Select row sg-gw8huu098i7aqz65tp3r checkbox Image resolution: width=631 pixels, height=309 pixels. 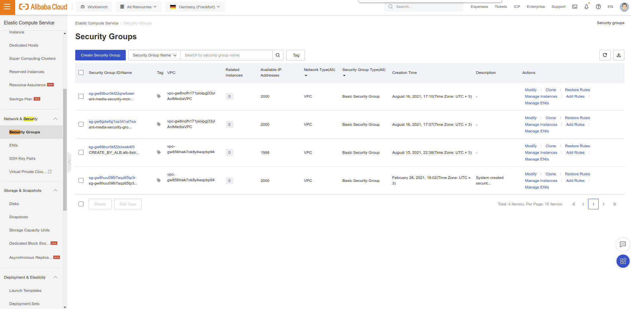click(81, 181)
